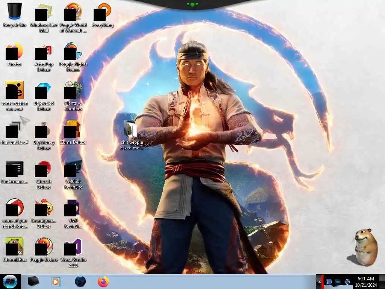Open the VM0b0t KevinSite icon

(x=73, y=175)
